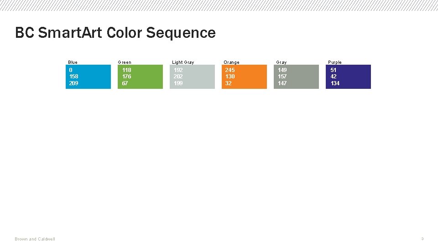Click the "Light Gray" label
This screenshot has height=246, width=438.
coord(183,62)
